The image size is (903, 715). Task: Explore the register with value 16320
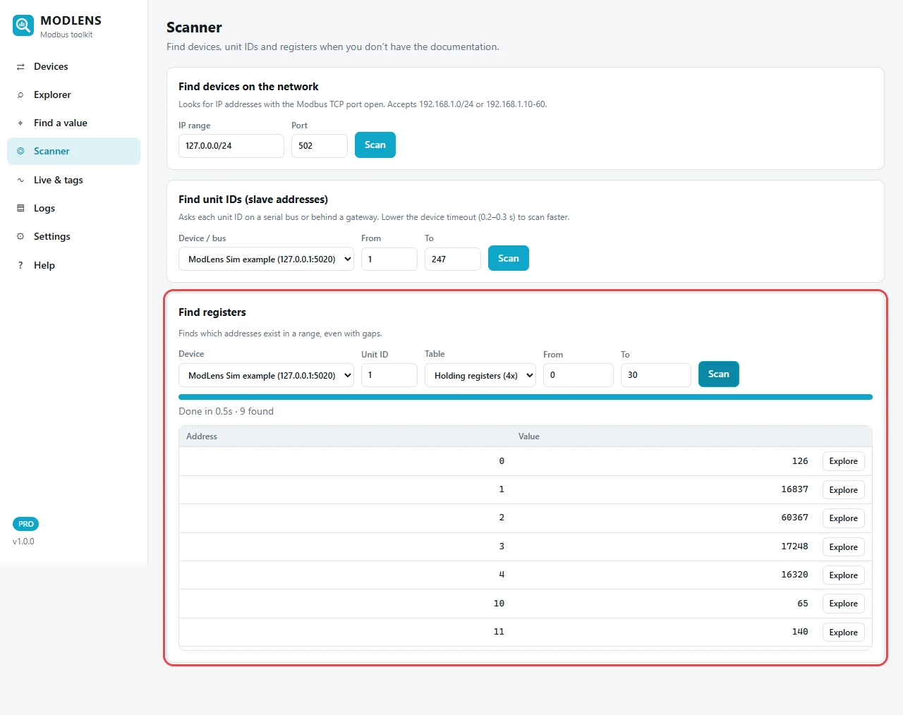click(x=844, y=575)
